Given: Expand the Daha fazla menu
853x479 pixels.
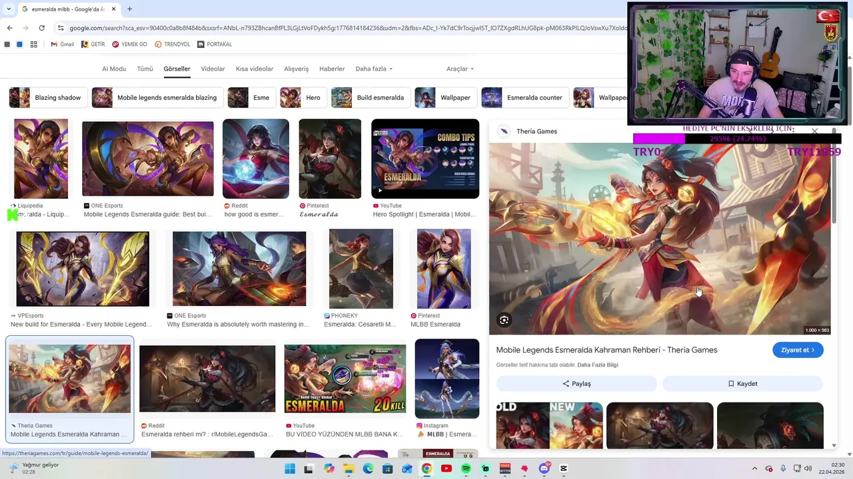Looking at the screenshot, I should click(374, 69).
